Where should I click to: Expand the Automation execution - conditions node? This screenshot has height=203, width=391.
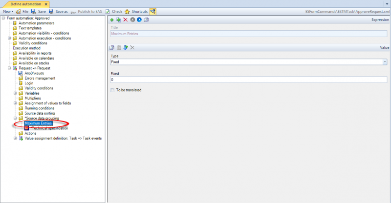click(9, 38)
